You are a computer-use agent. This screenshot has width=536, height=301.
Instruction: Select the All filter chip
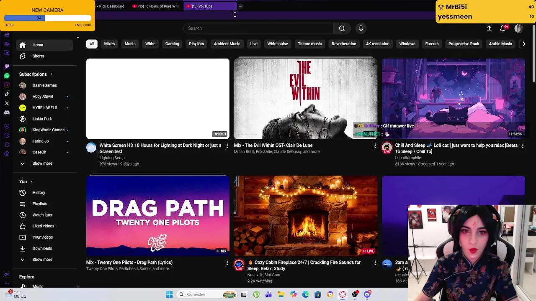pyautogui.click(x=92, y=44)
